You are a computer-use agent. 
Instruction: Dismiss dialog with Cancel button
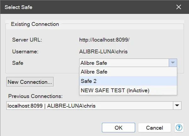coord(154,128)
